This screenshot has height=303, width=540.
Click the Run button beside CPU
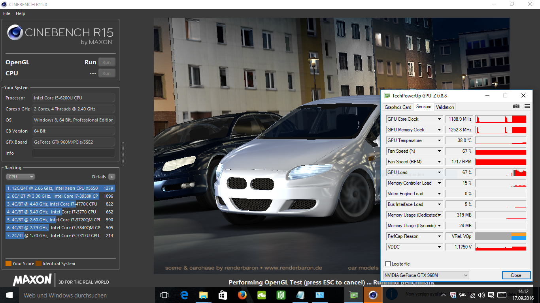(x=107, y=73)
